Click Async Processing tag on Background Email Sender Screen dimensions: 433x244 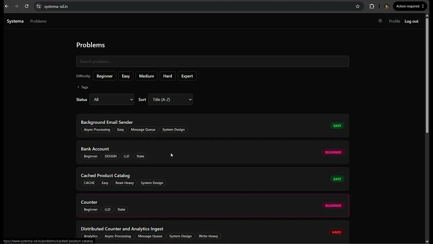point(97,129)
